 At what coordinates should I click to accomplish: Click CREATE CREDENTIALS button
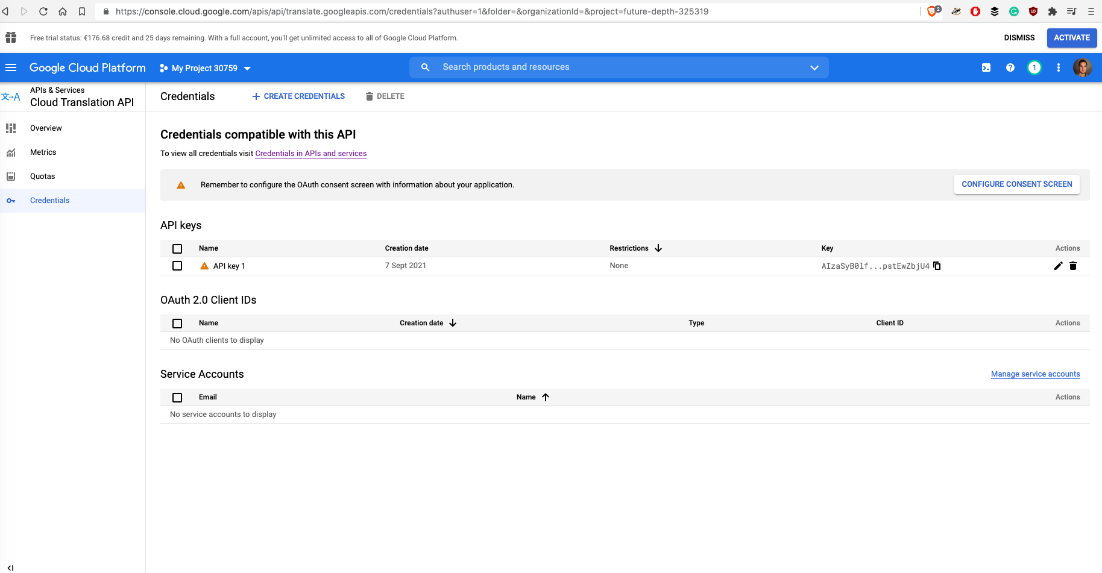point(298,96)
